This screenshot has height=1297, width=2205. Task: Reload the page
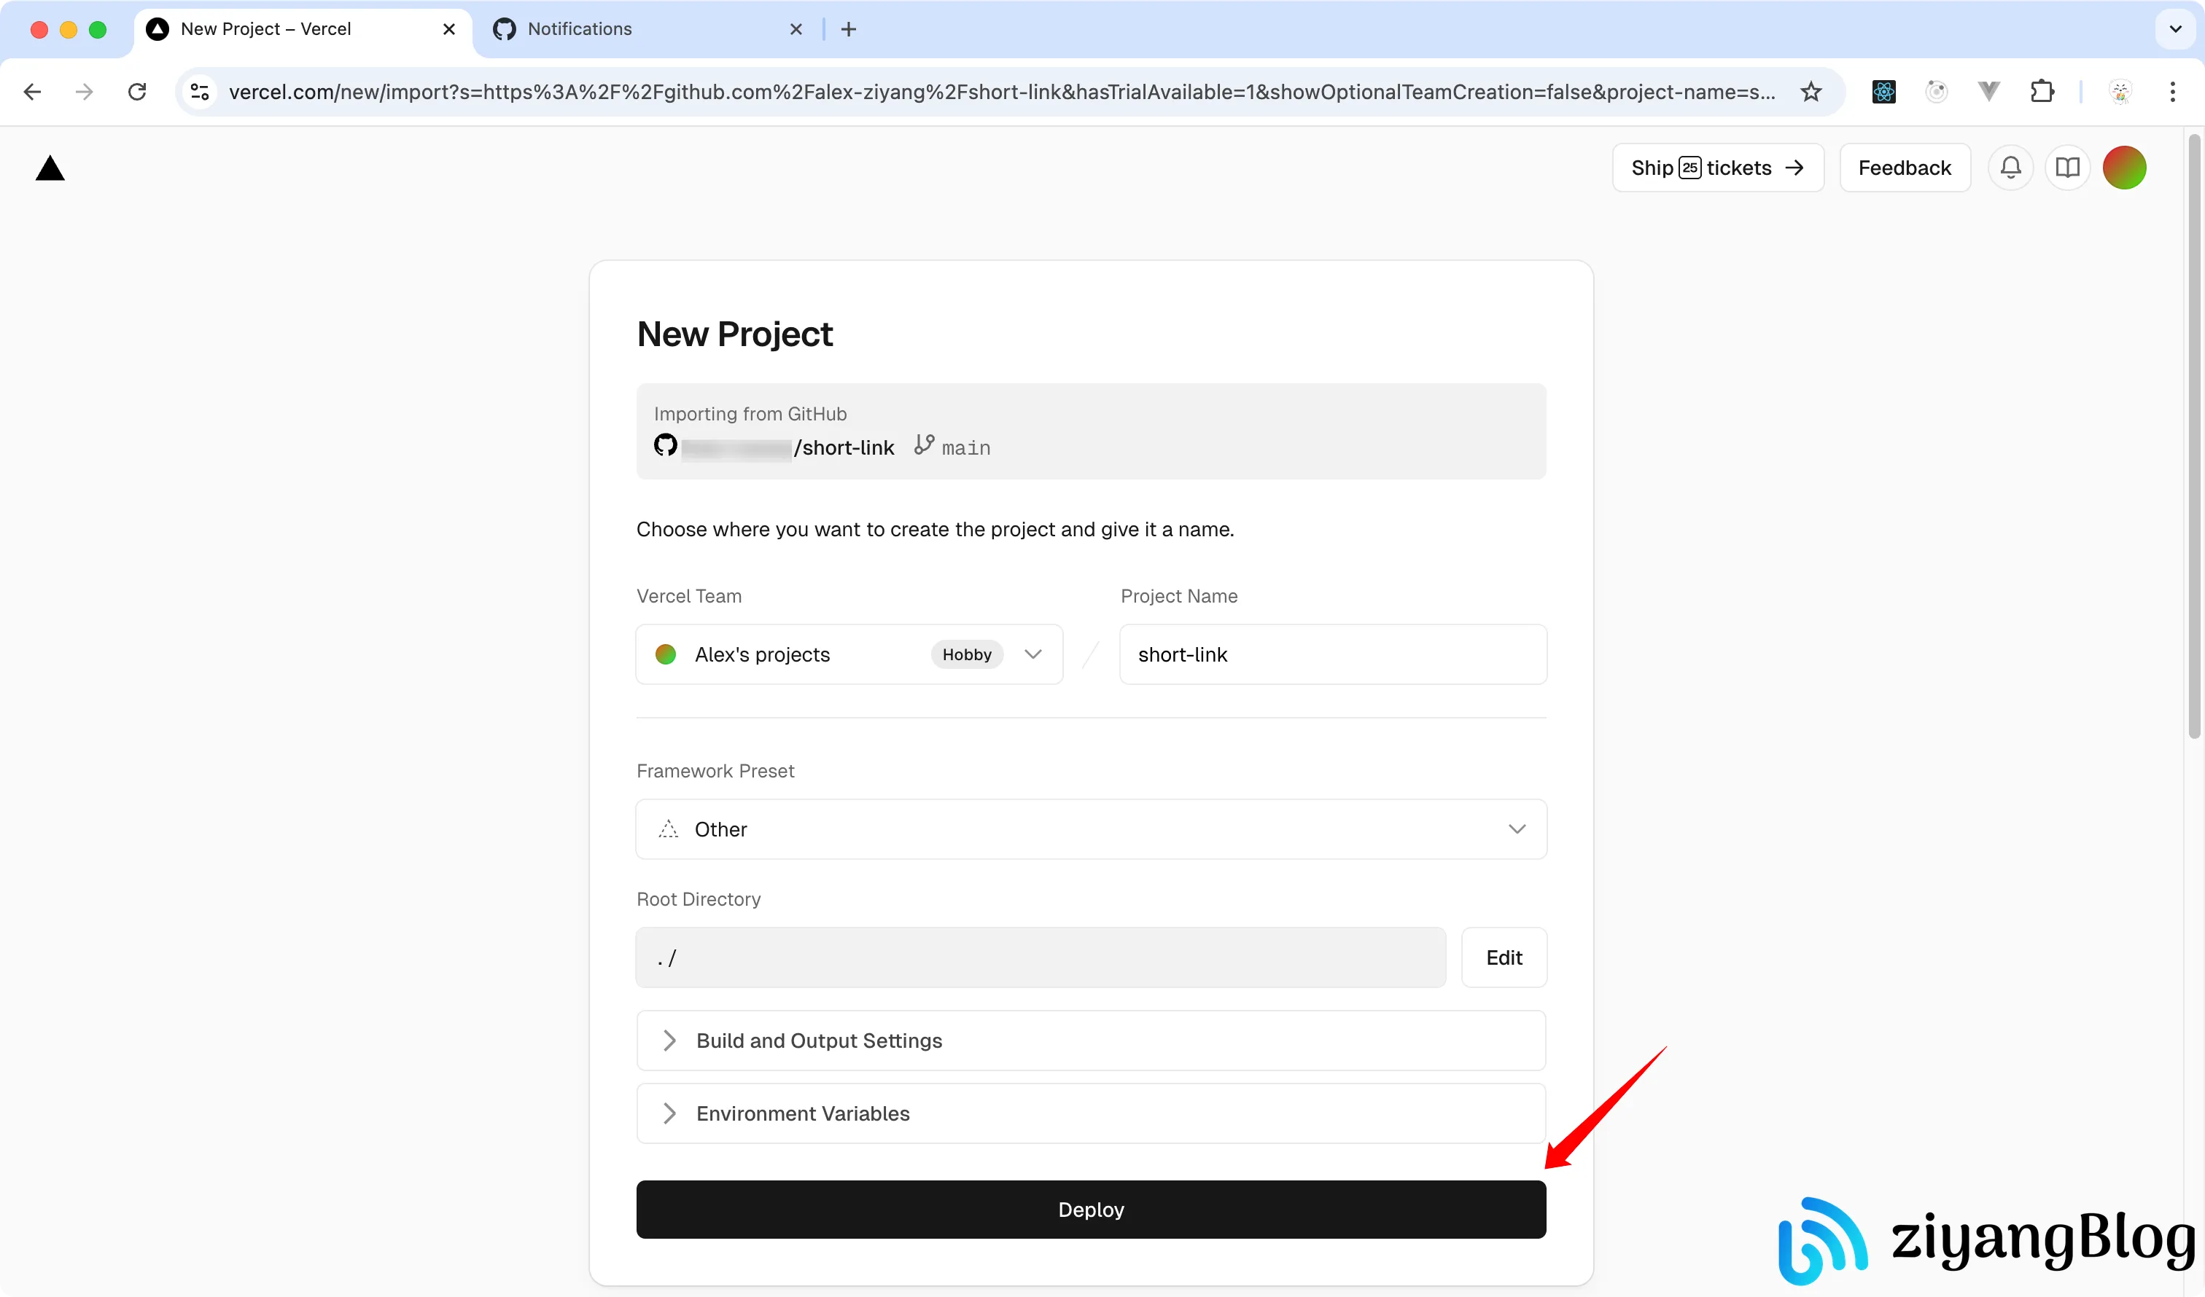pos(137,92)
